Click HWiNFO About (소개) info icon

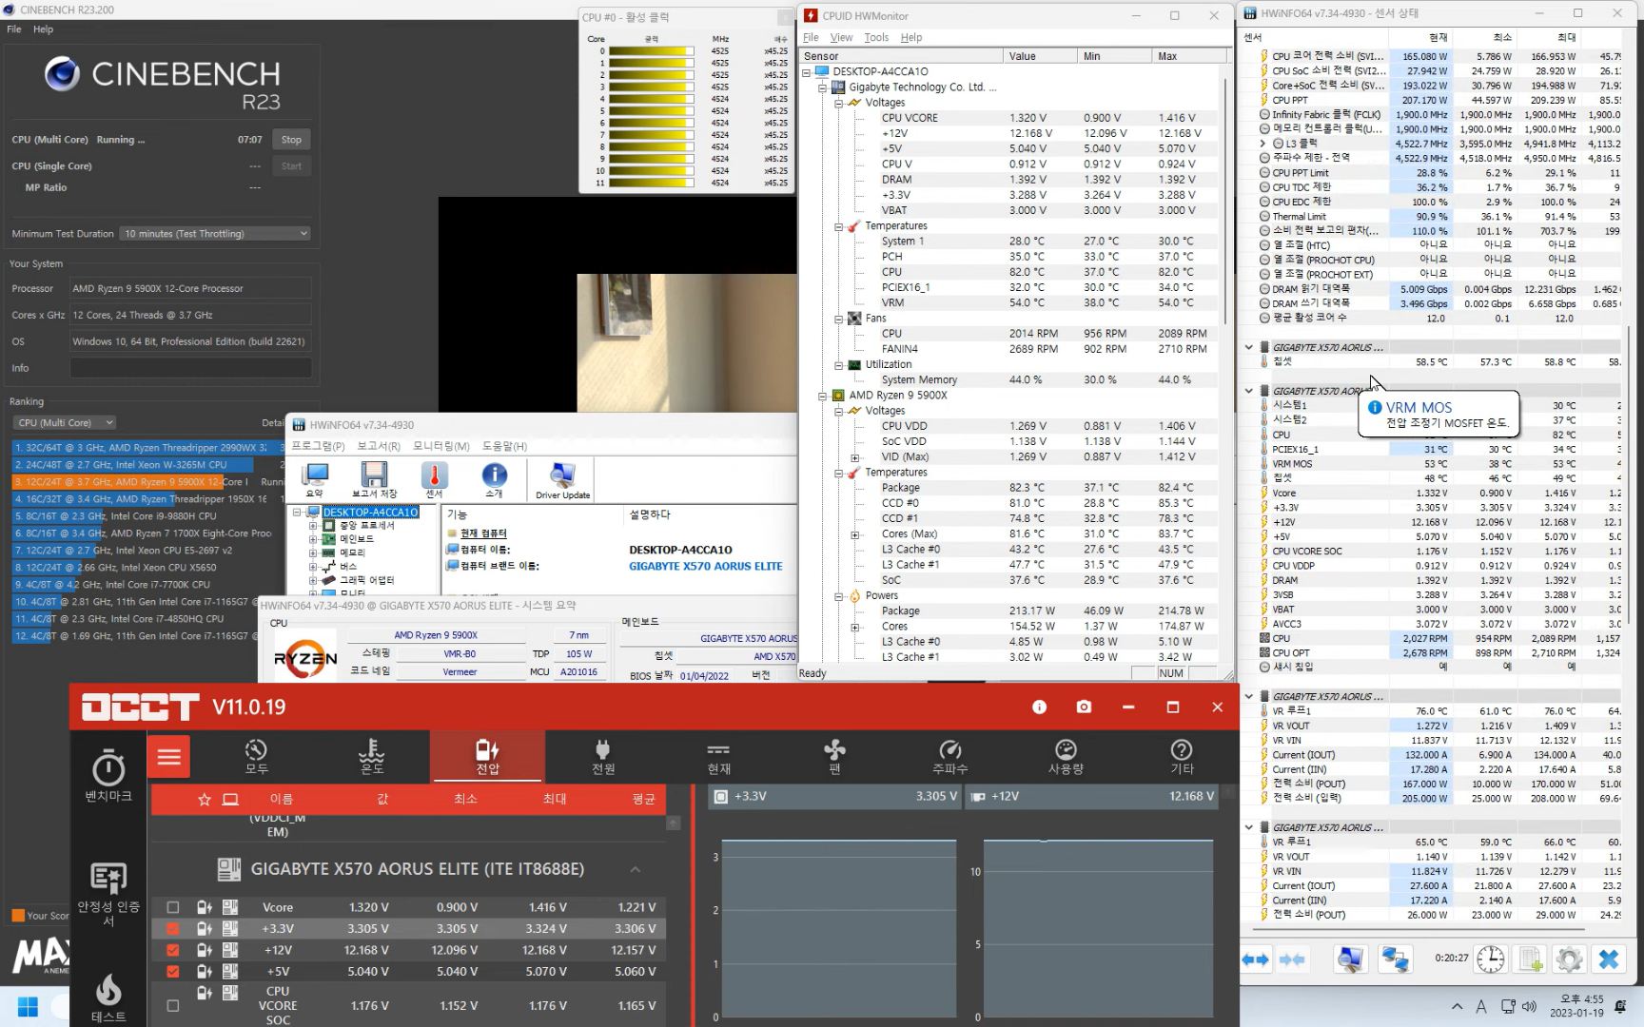494,479
